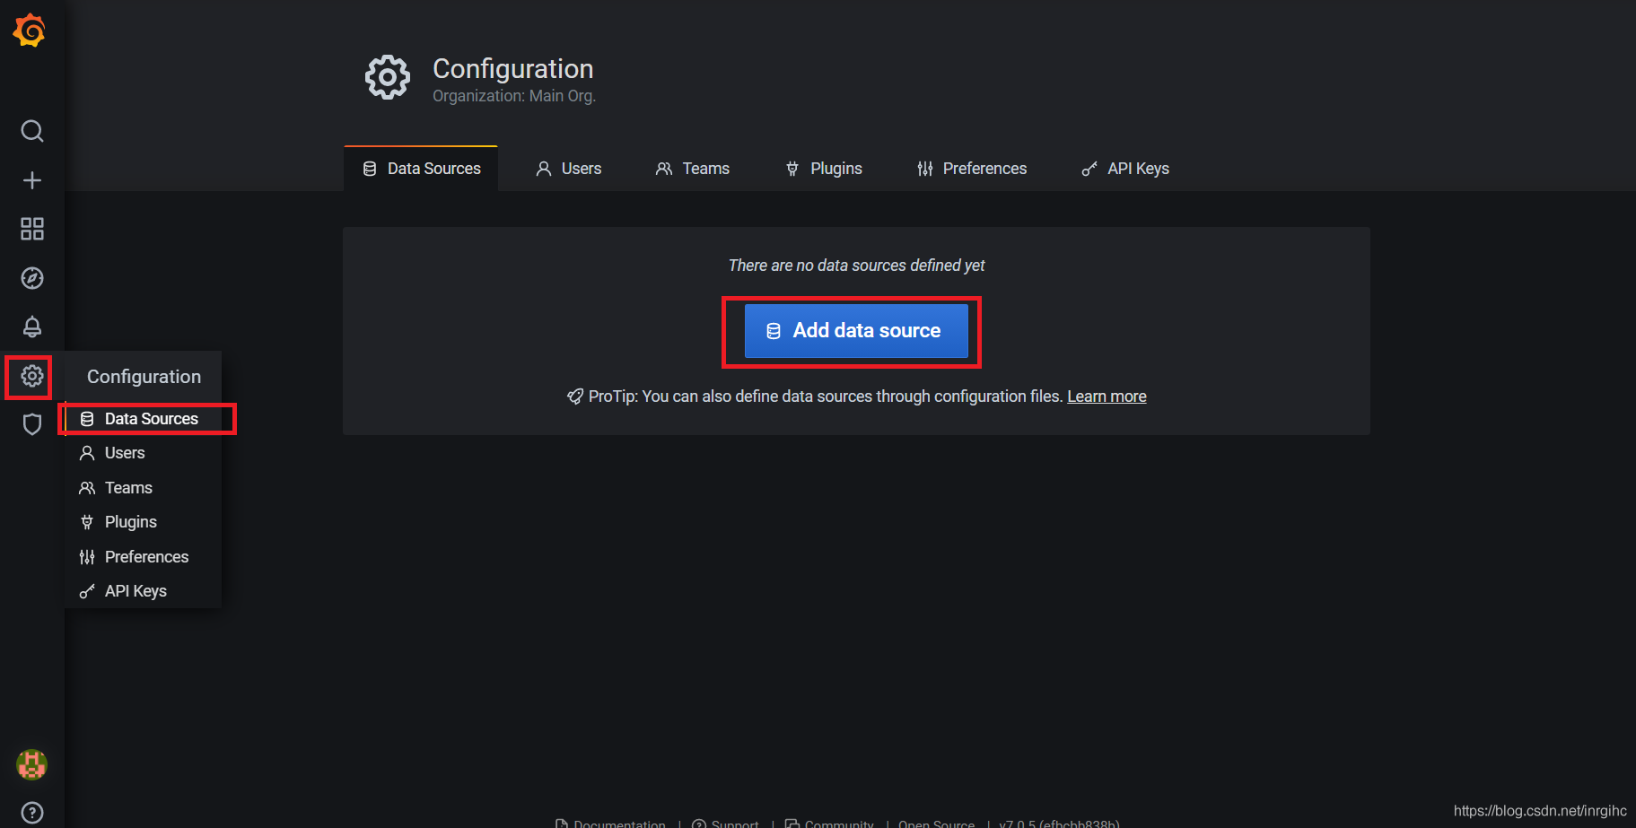Viewport: 1636px width, 828px height.
Task: Click the Configuration gear sidebar icon
Action: click(x=32, y=376)
